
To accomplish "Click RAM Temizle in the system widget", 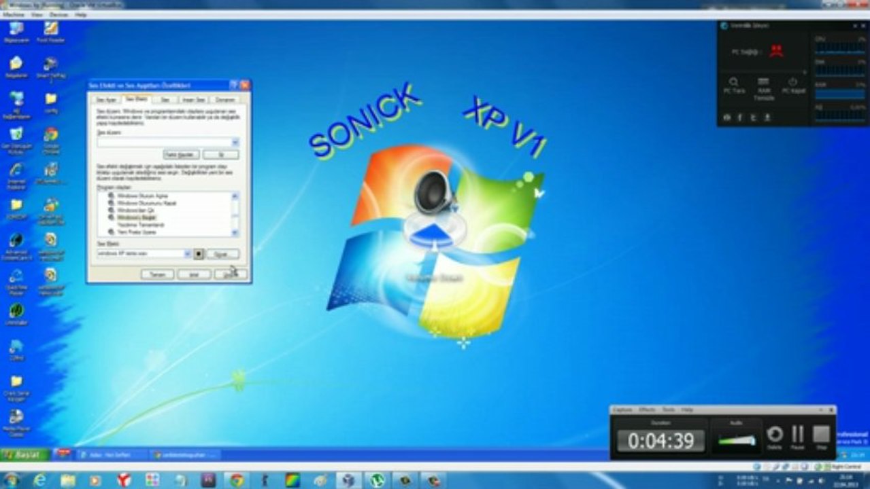I will (x=763, y=88).
